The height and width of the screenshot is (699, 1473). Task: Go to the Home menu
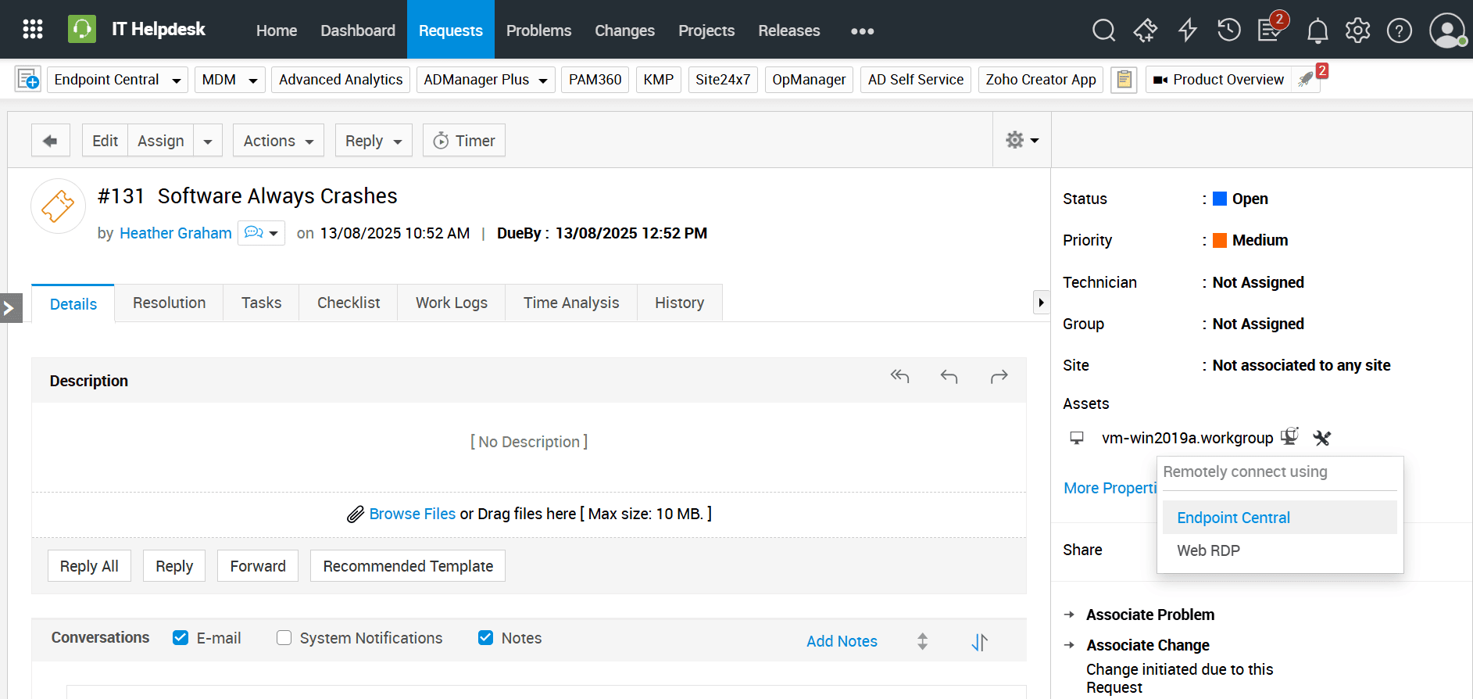point(277,30)
